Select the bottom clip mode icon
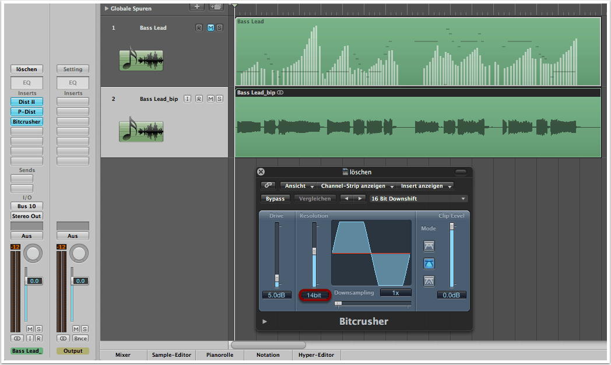The height and width of the screenshot is (365, 611). [429, 281]
